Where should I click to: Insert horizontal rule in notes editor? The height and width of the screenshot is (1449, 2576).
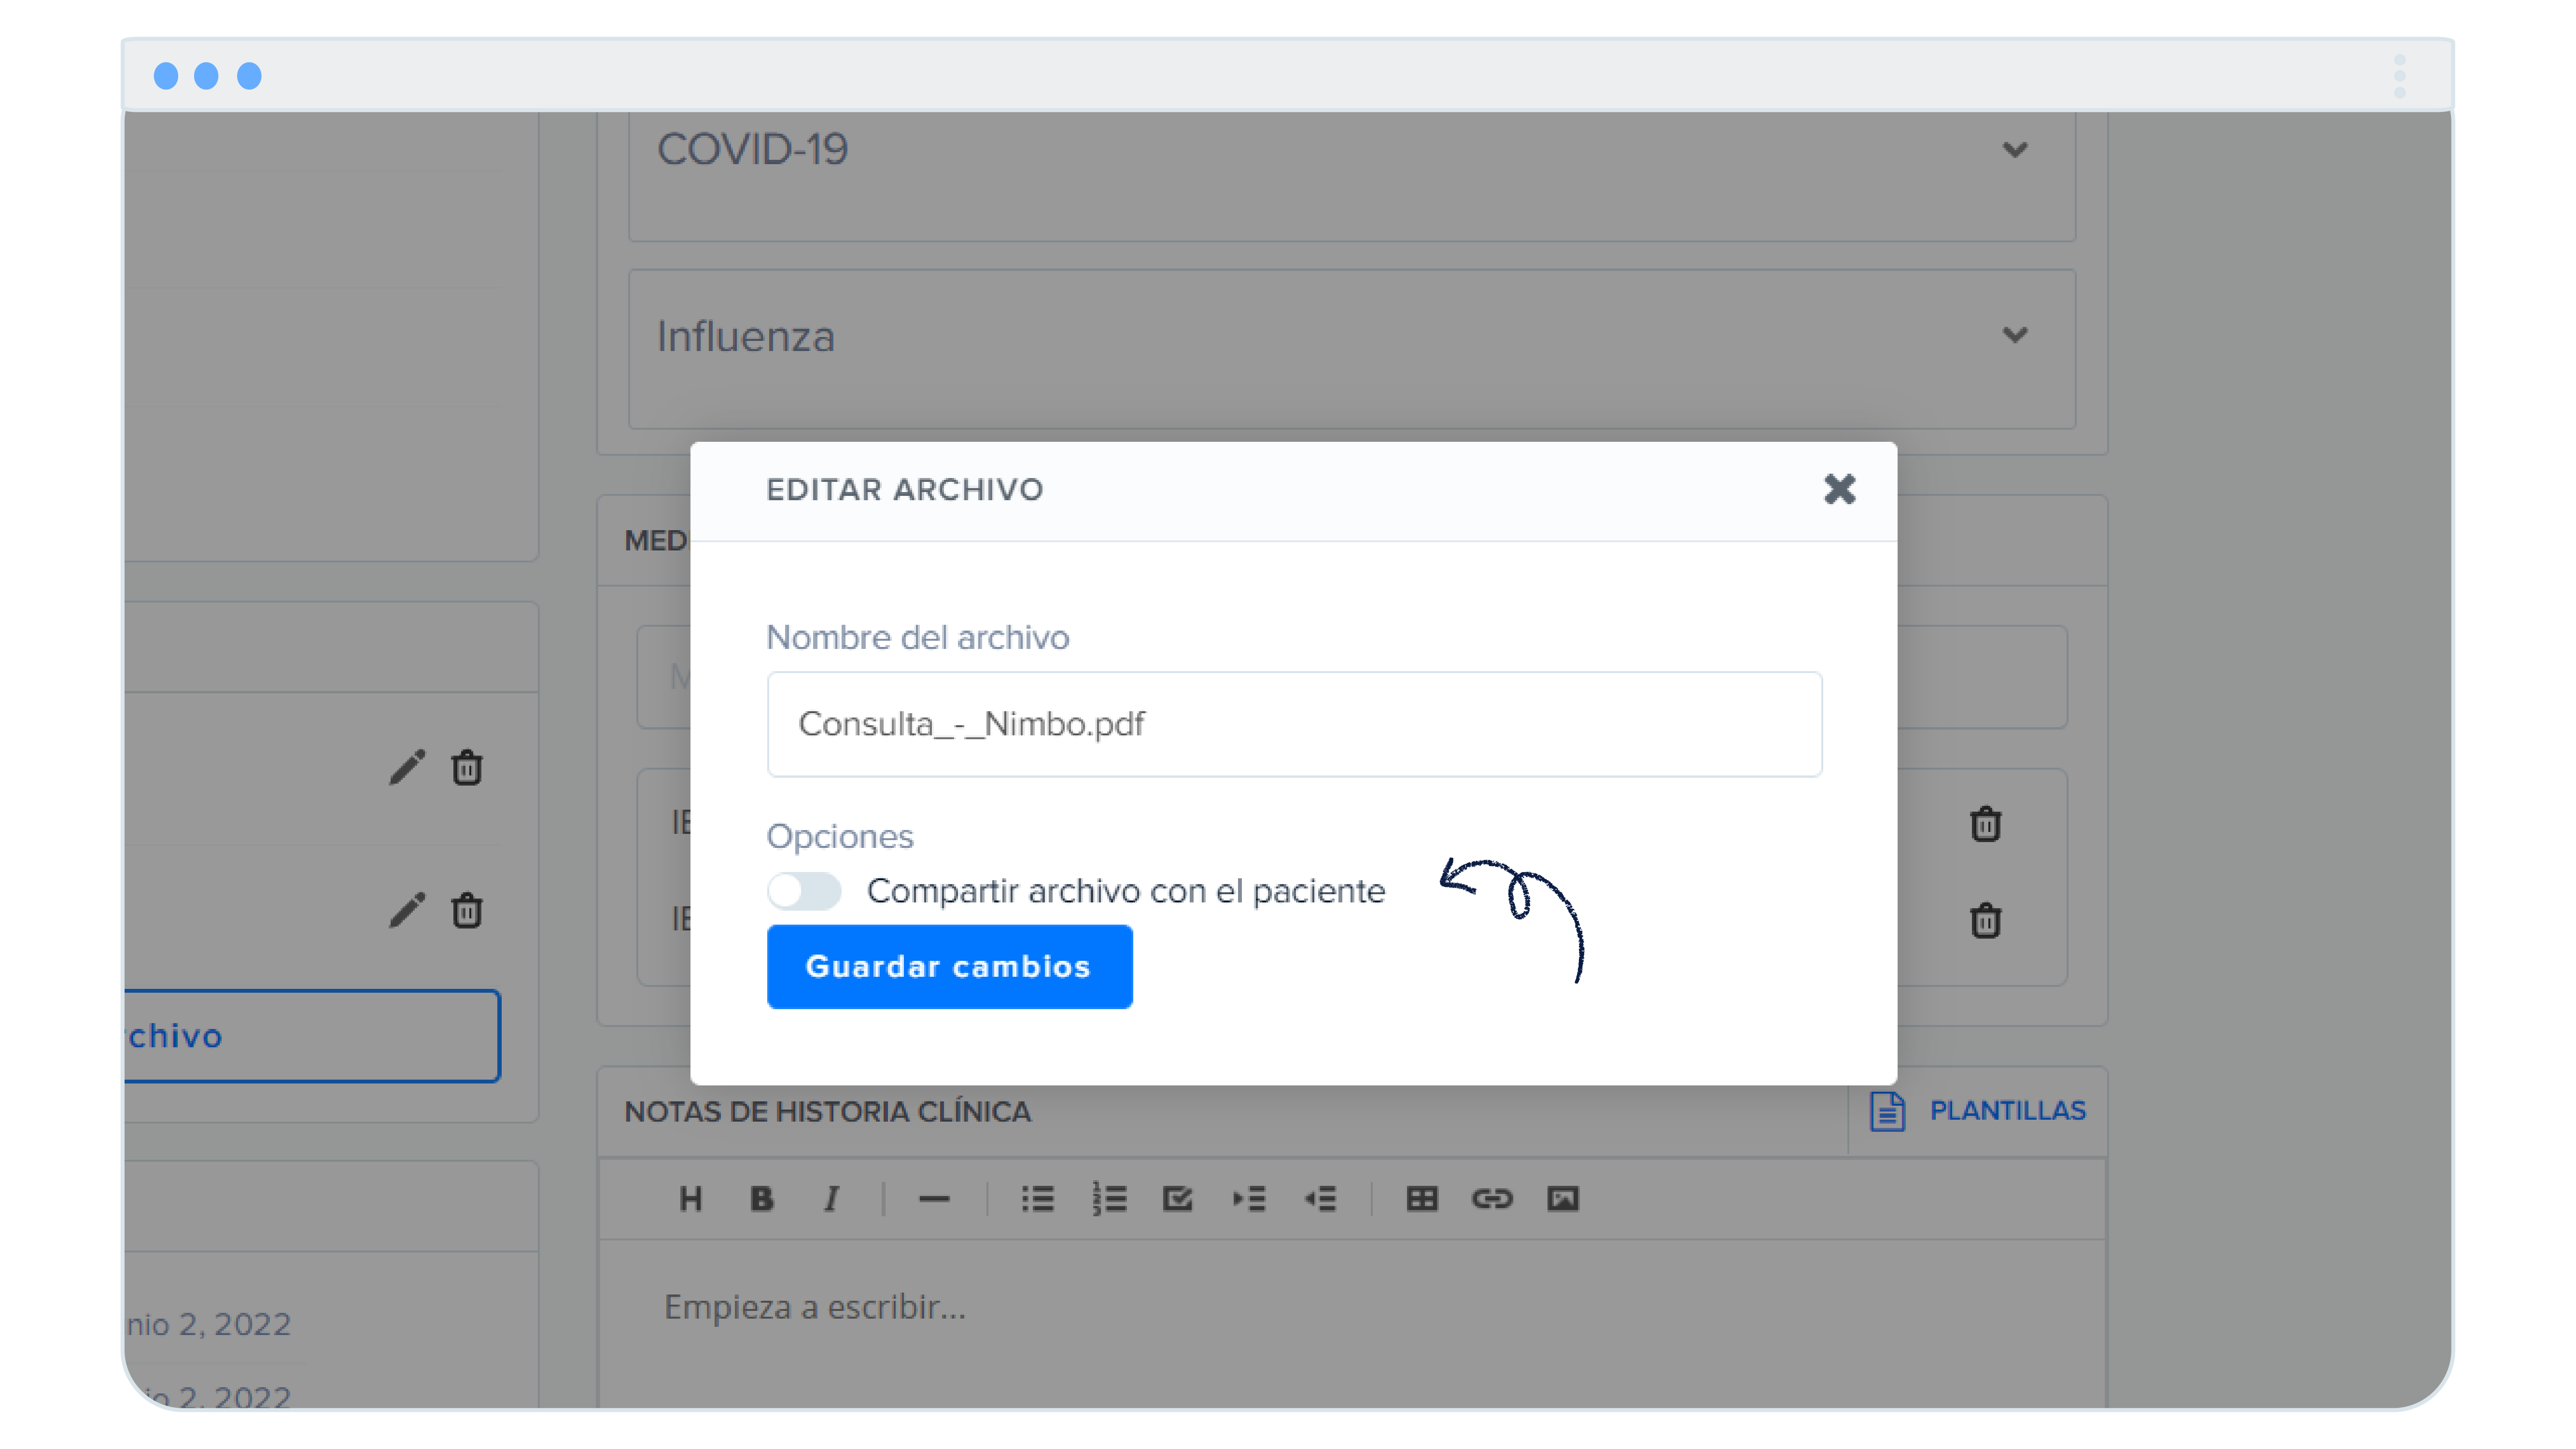pos(933,1198)
